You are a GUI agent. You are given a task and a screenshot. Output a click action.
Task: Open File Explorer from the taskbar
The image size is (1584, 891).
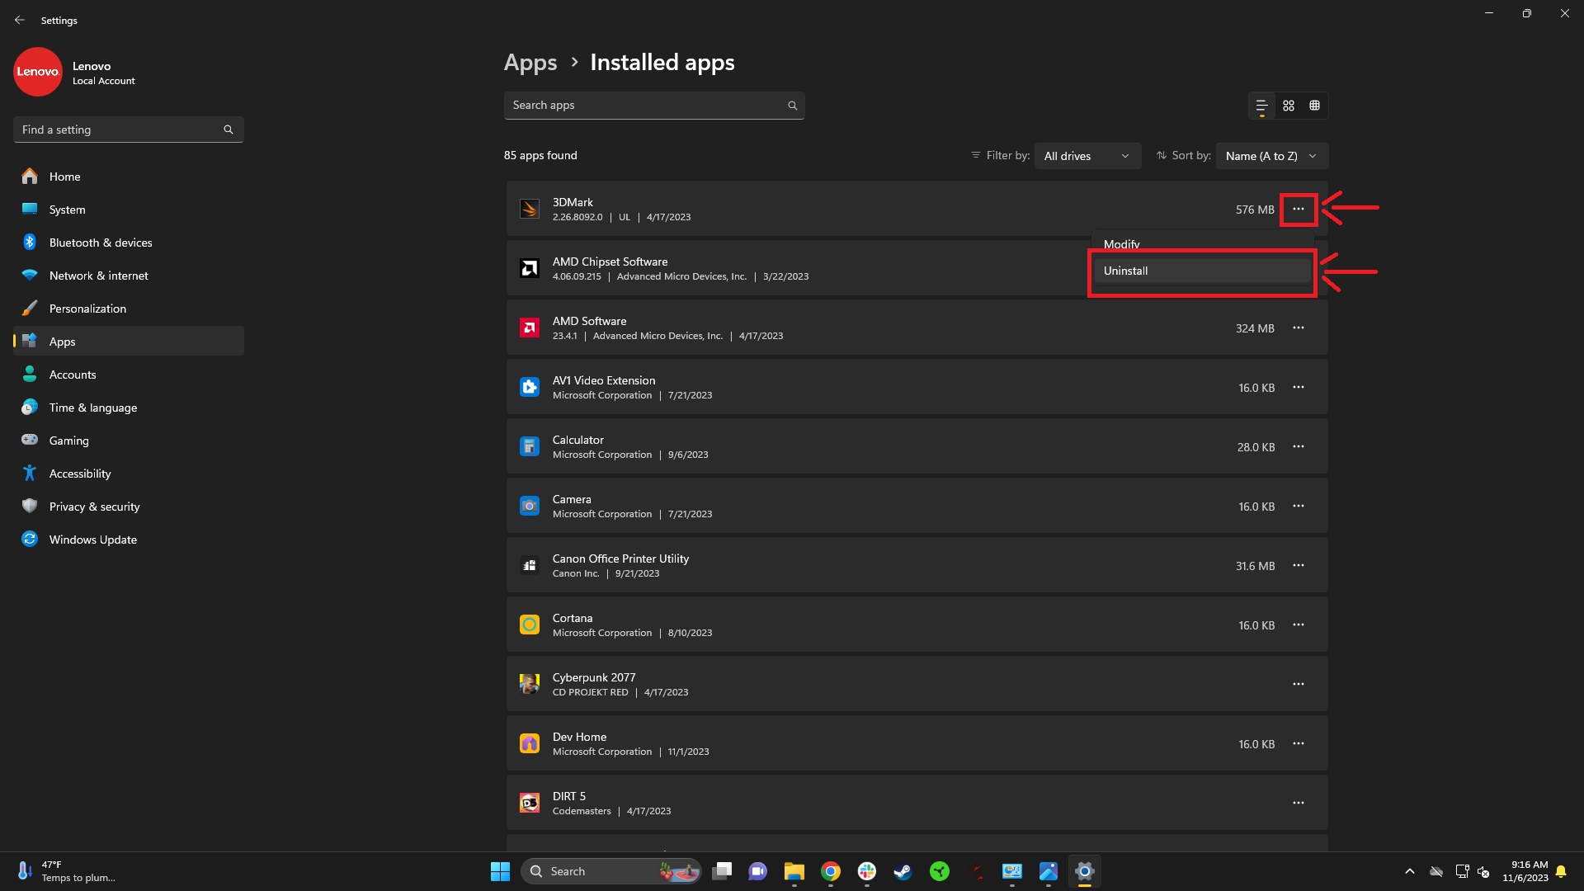794,871
